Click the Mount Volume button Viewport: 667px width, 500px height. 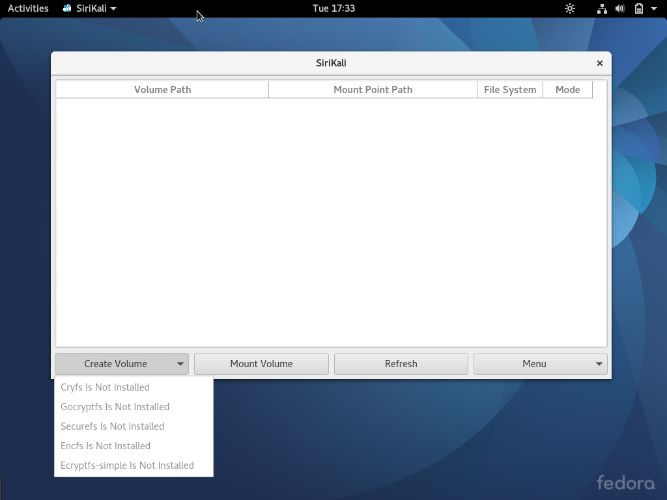[261, 364]
